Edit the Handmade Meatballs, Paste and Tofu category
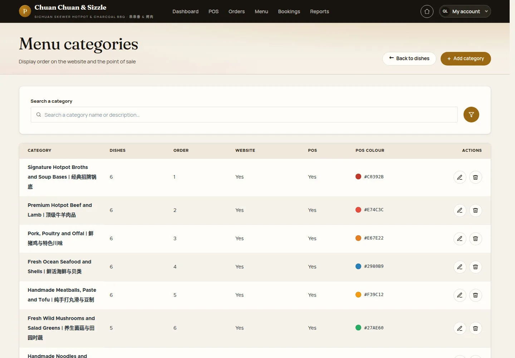Viewport: 515px width, 358px height. coord(460,295)
